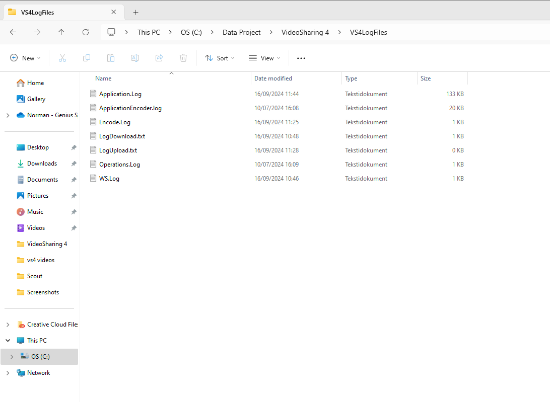Unpin Videos using its pin icon
550x402 pixels.
[x=74, y=228]
